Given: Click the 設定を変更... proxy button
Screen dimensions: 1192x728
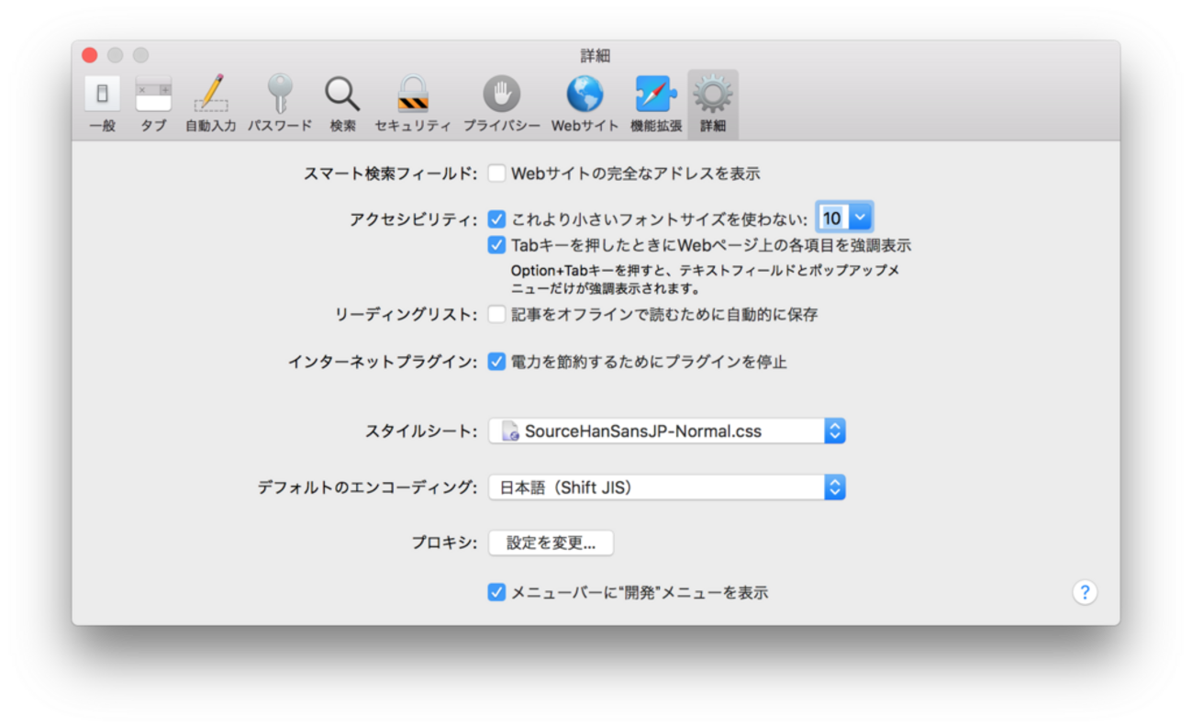Looking at the screenshot, I should (551, 543).
